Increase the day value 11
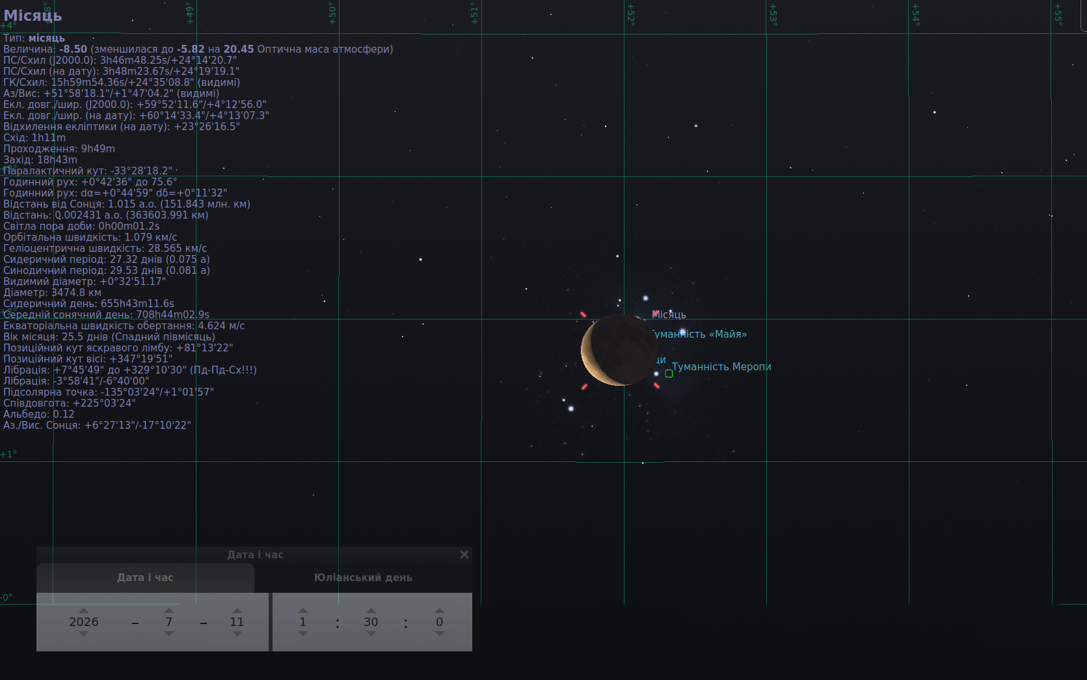This screenshot has width=1087, height=680. 237,610
